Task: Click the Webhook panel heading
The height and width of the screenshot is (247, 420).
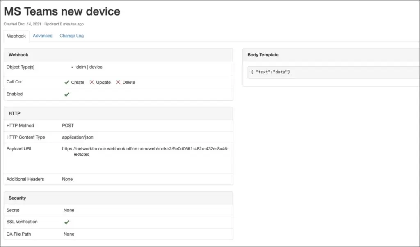Action: click(18, 55)
